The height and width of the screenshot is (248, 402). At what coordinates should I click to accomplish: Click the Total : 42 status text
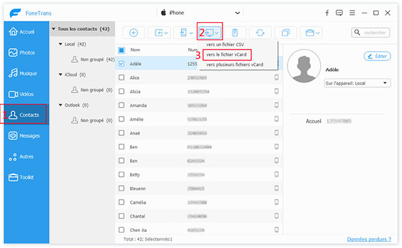(x=148, y=239)
